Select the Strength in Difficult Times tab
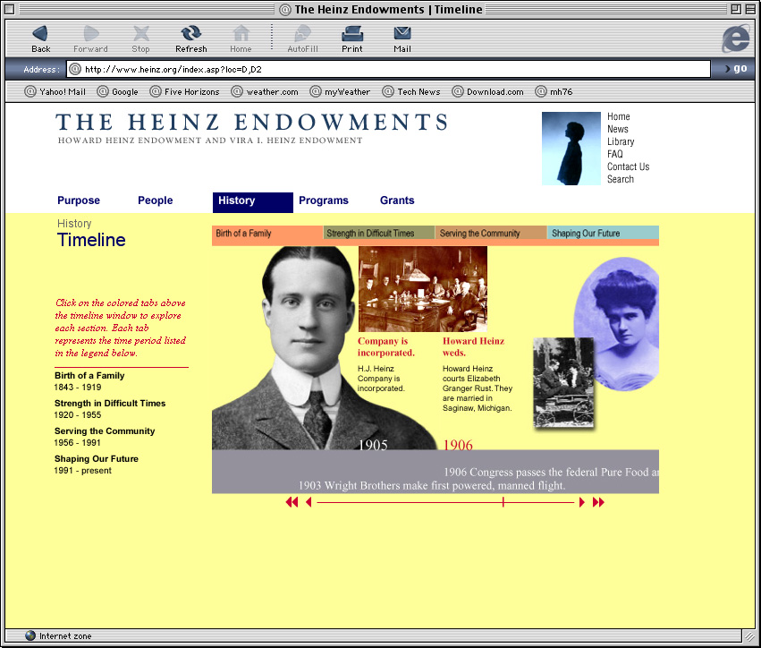The image size is (761, 648). pos(378,234)
